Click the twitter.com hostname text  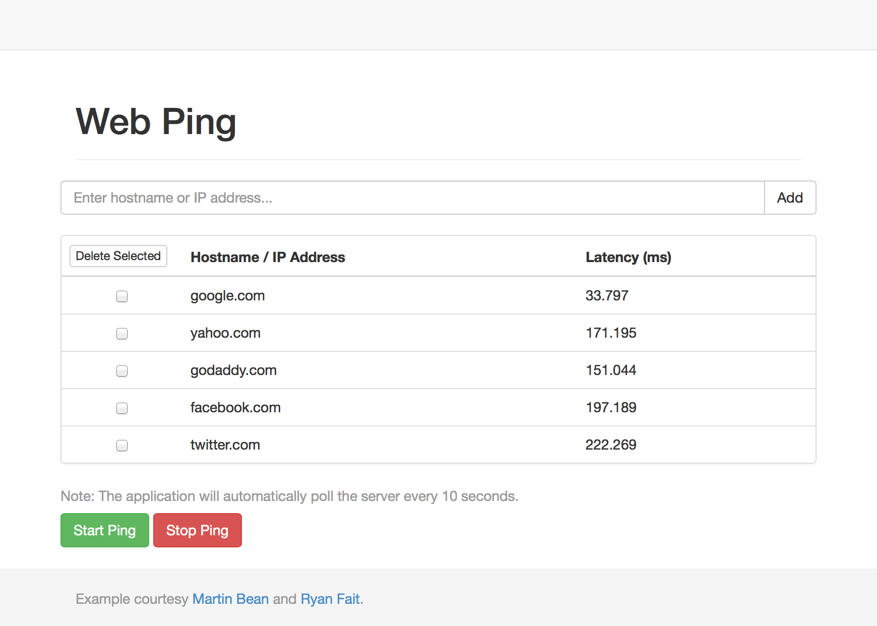coord(225,445)
